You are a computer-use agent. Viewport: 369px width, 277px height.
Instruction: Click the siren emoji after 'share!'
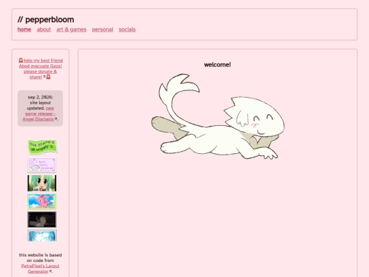49,77
